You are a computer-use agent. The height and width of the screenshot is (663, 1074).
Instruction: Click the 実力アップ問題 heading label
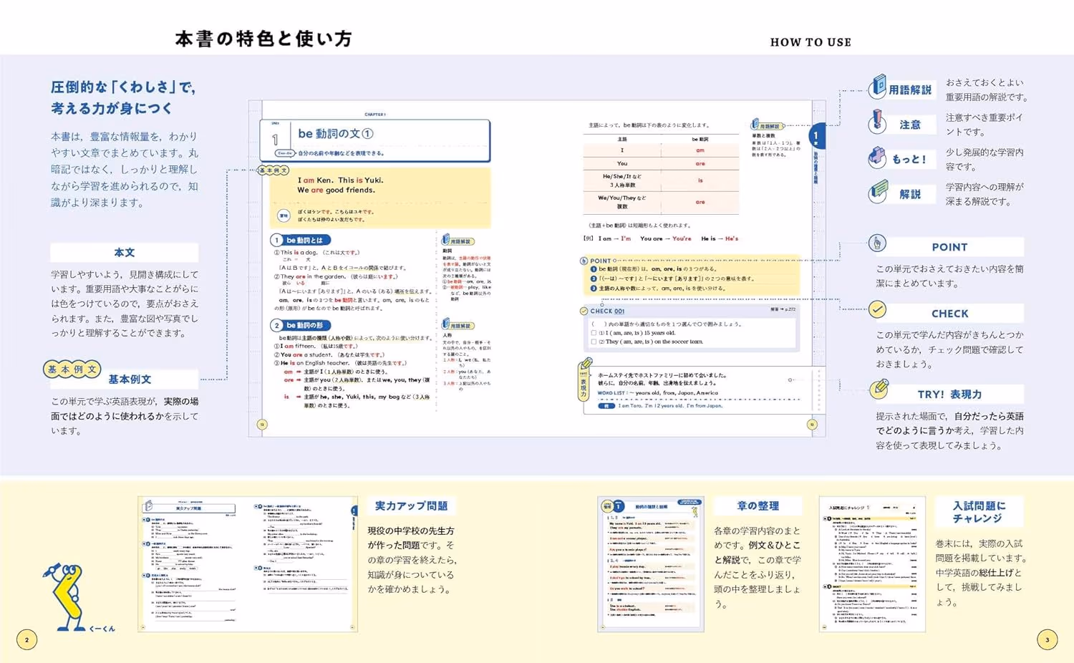click(411, 505)
